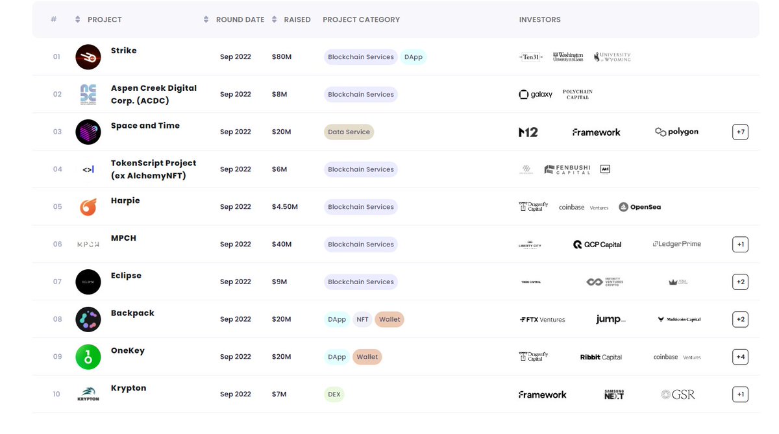Open the Strike project name link
Viewport: 779px width, 434px height.
click(x=124, y=51)
